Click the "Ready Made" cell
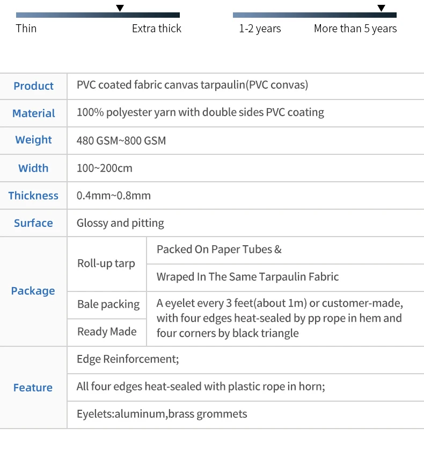 [107, 332]
